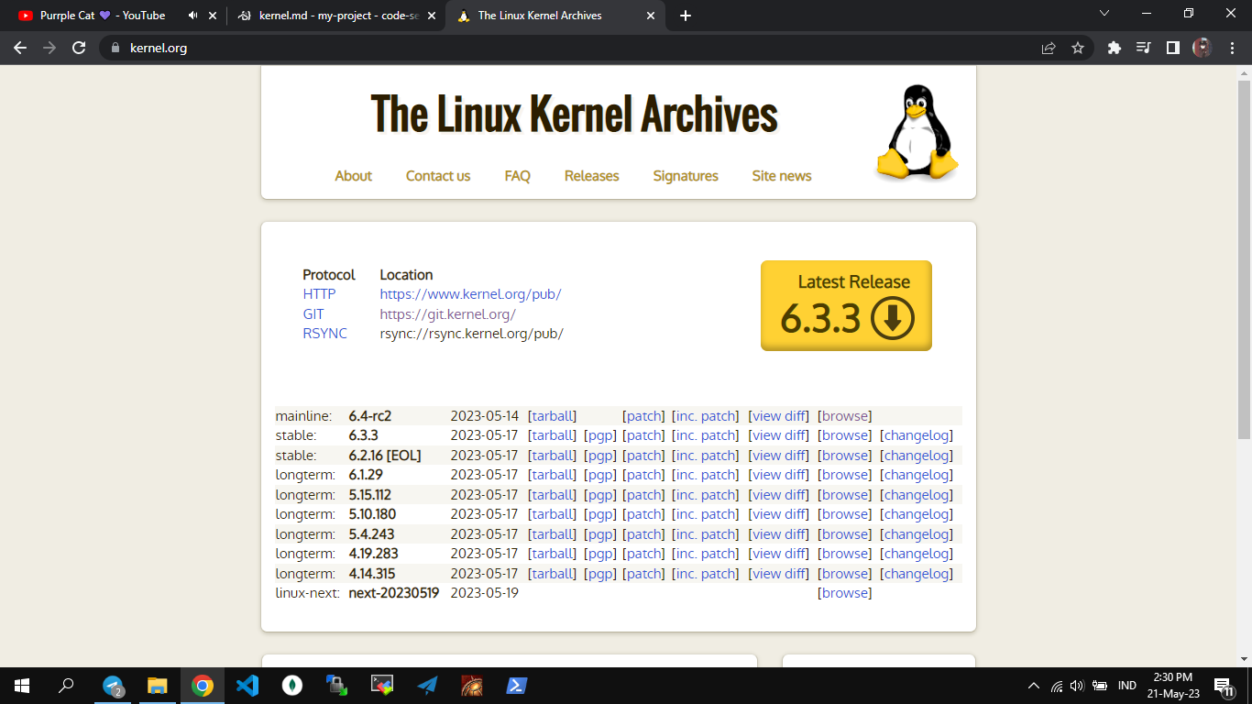
Task: Click the changelog link for 5.15.112
Action: coord(917,495)
